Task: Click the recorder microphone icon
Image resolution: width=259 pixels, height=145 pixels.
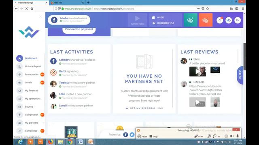Action: click(238, 136)
